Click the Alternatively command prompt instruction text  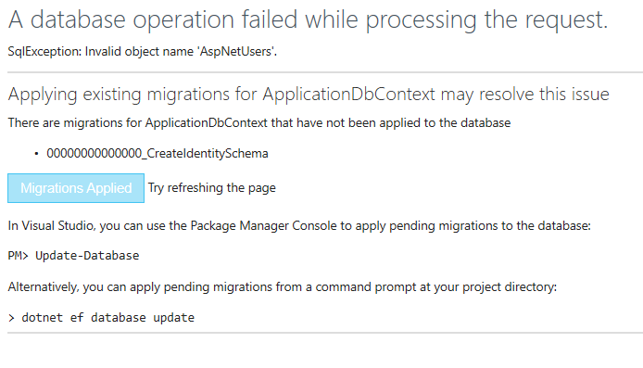coord(283,286)
